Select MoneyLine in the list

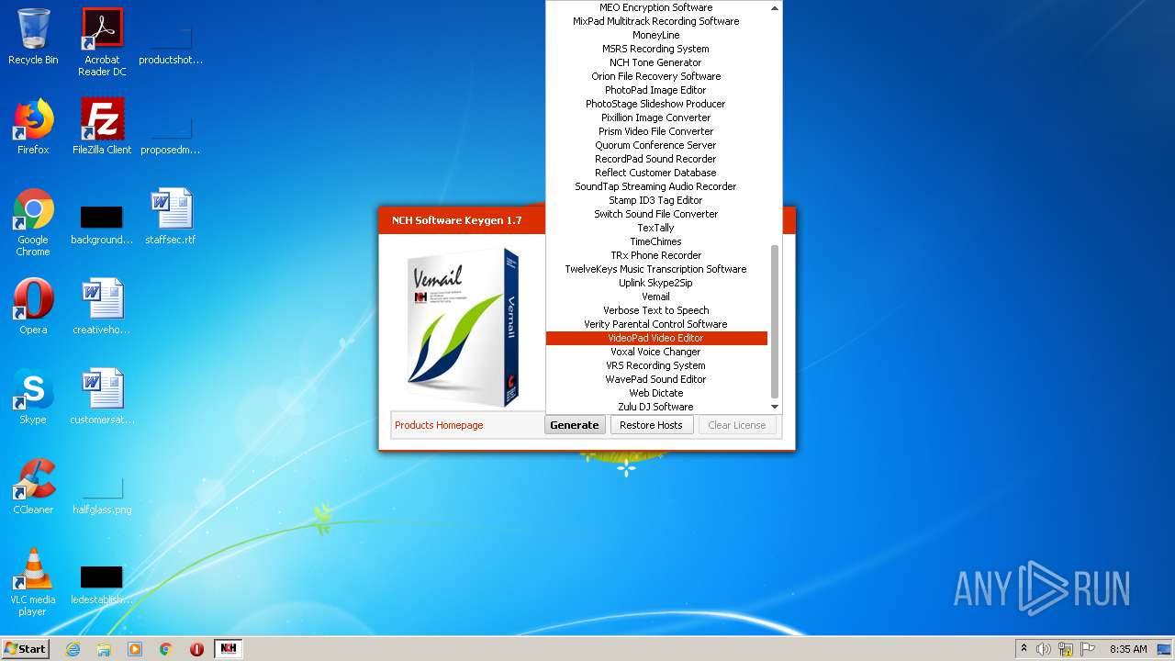click(656, 35)
